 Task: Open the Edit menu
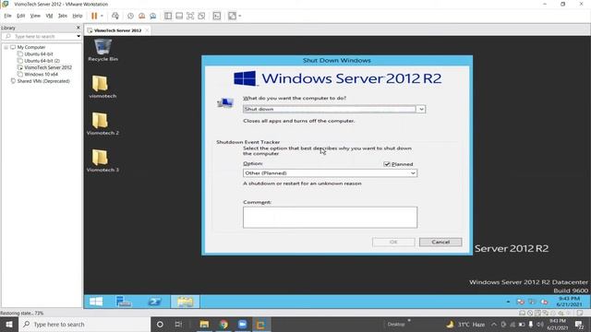point(20,16)
